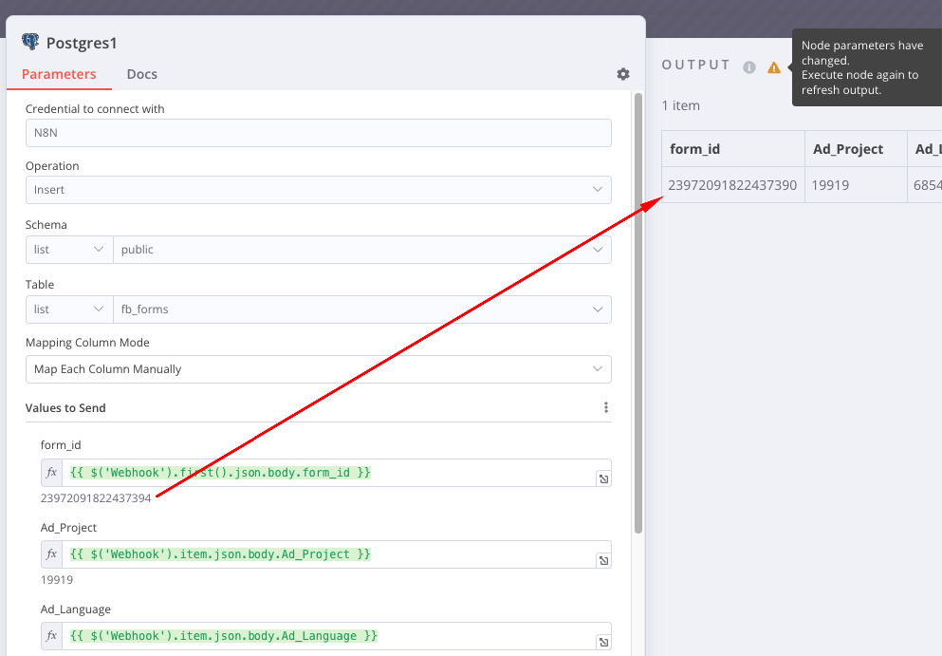
Task: Click the output info icon
Action: click(x=748, y=67)
